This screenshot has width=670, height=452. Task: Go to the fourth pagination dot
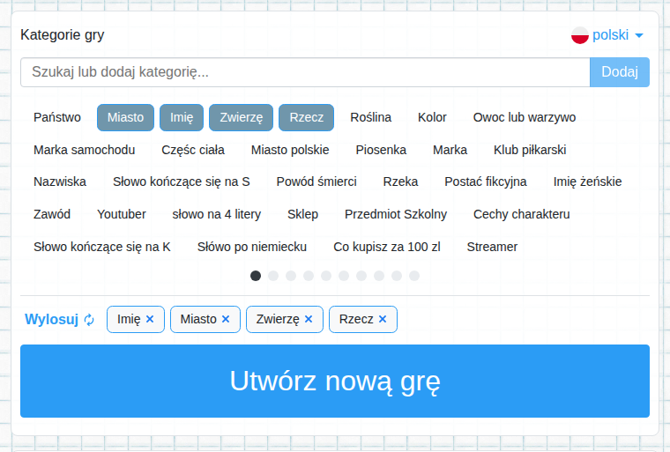[x=309, y=276]
